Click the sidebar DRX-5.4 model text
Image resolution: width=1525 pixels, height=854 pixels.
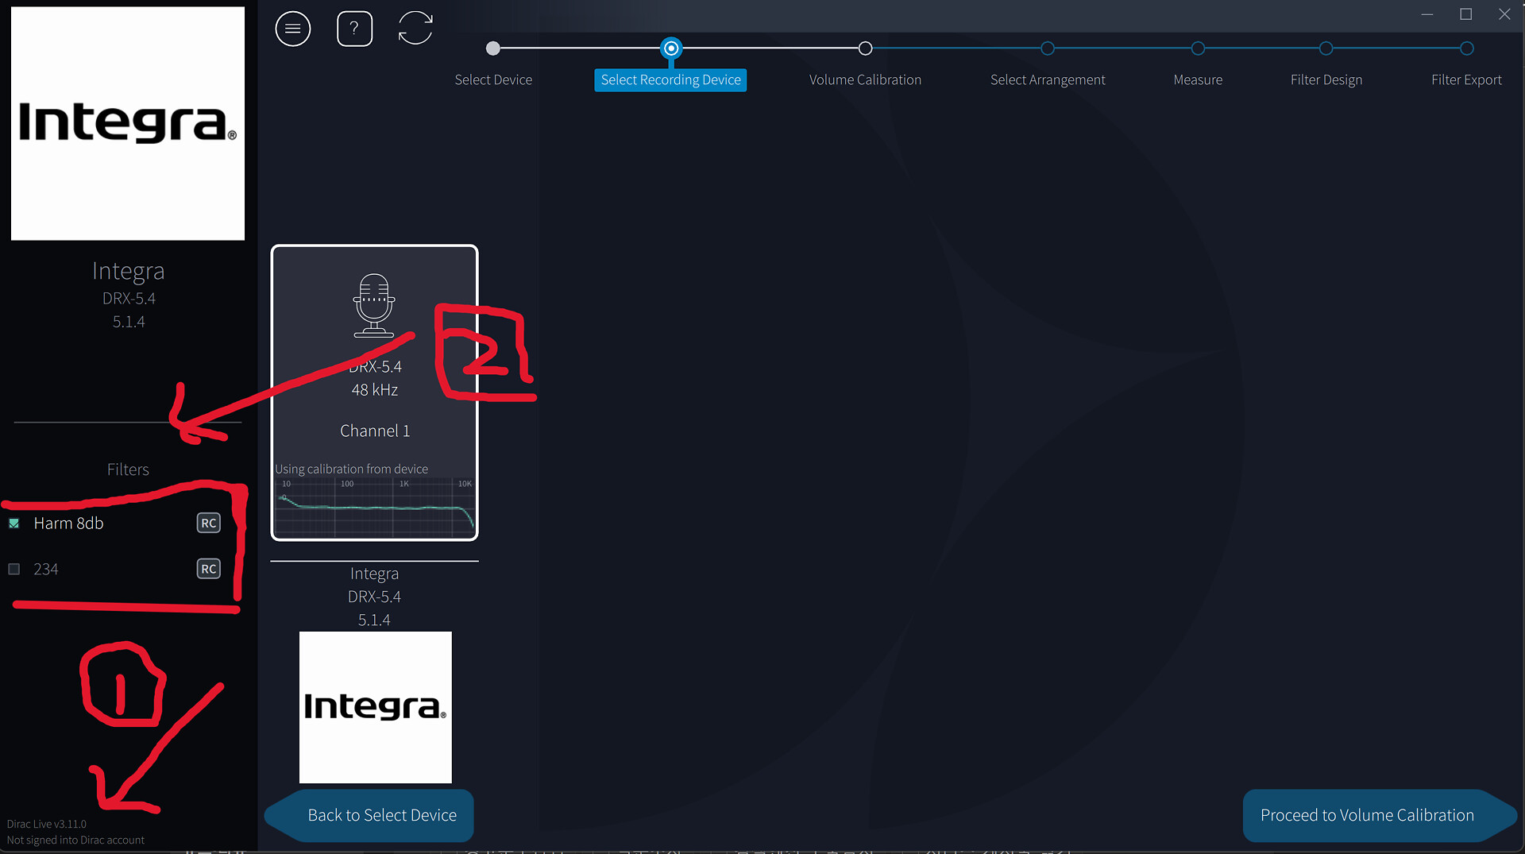[129, 299]
